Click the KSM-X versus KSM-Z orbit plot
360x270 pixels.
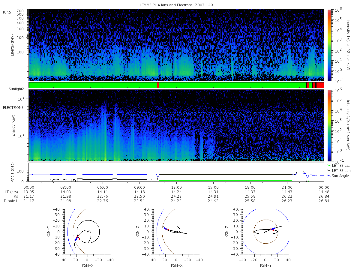[177, 231]
